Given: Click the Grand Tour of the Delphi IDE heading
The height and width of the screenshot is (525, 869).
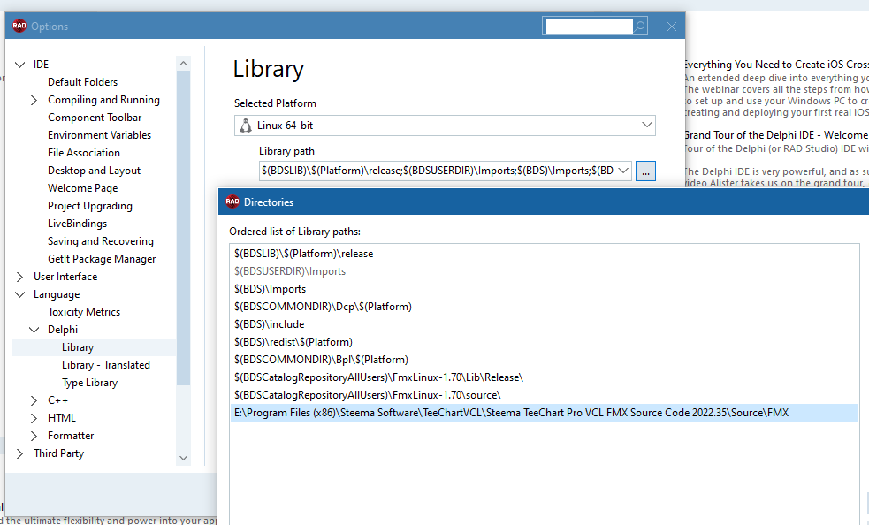Looking at the screenshot, I should coord(776,135).
